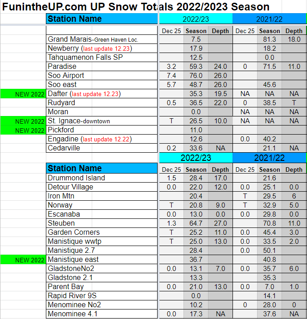Screen dimensions: 307x319
Task: Click the Menominee 4.1 station cell
Action: pyautogui.click(x=102, y=314)
